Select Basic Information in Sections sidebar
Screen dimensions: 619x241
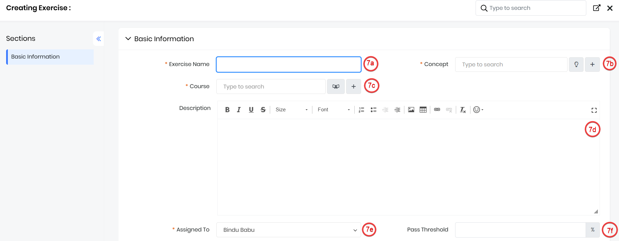click(x=50, y=57)
